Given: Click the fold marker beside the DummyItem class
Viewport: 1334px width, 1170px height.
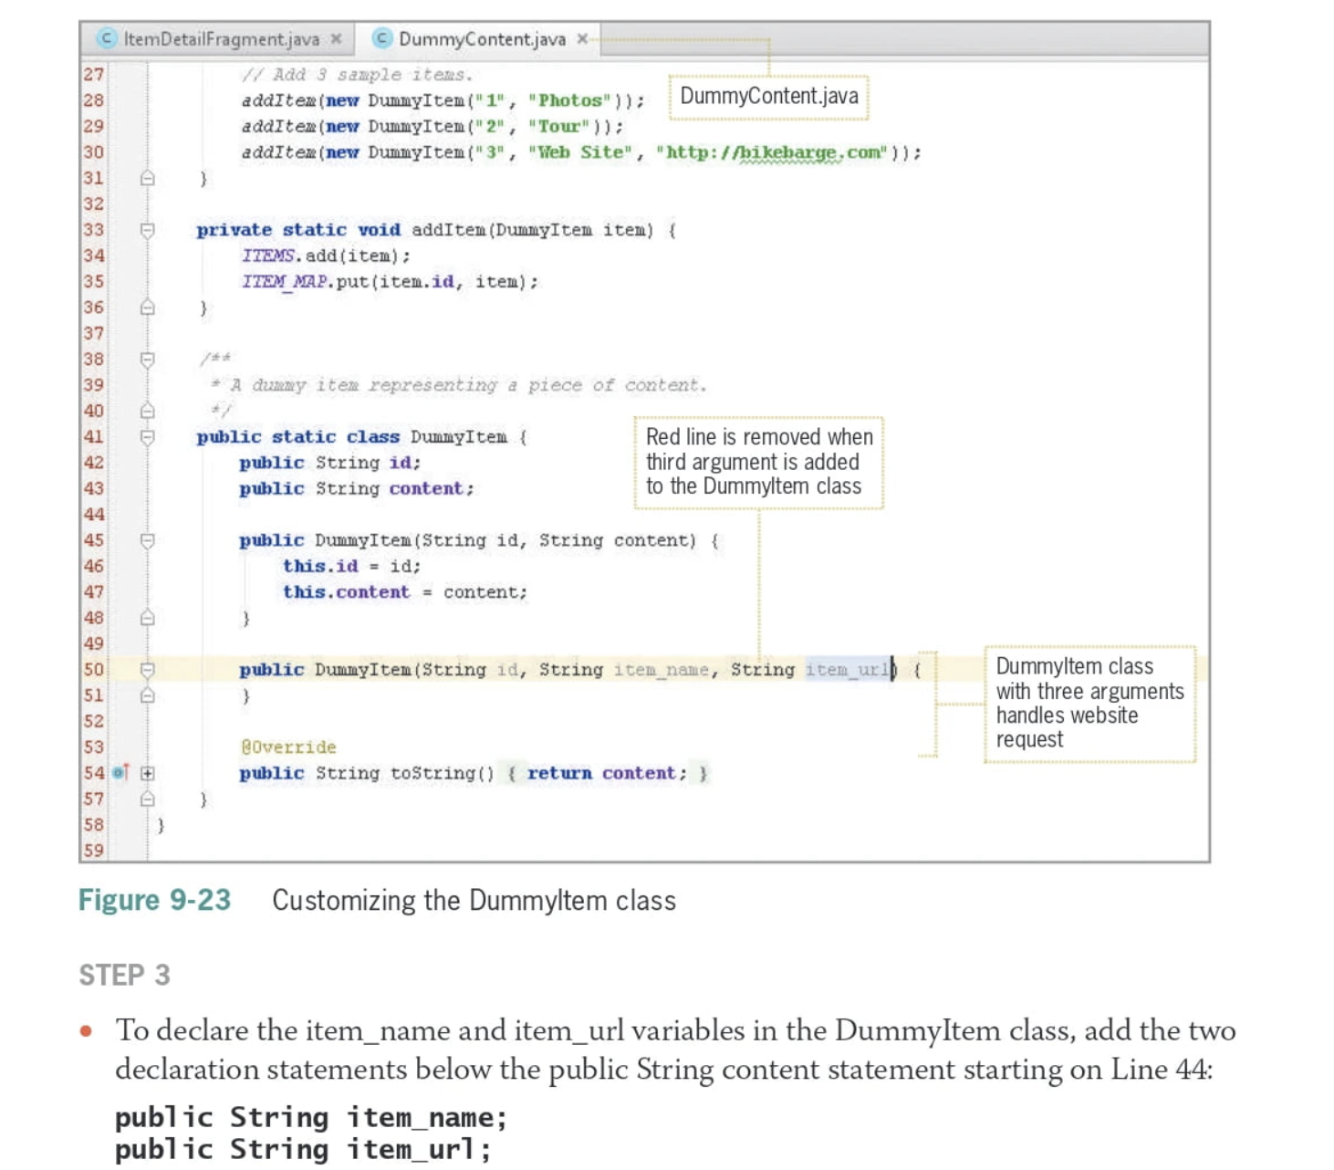Looking at the screenshot, I should pos(148,437).
